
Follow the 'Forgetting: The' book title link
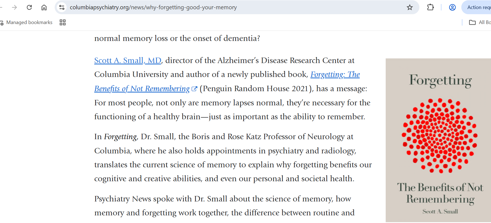click(x=335, y=75)
